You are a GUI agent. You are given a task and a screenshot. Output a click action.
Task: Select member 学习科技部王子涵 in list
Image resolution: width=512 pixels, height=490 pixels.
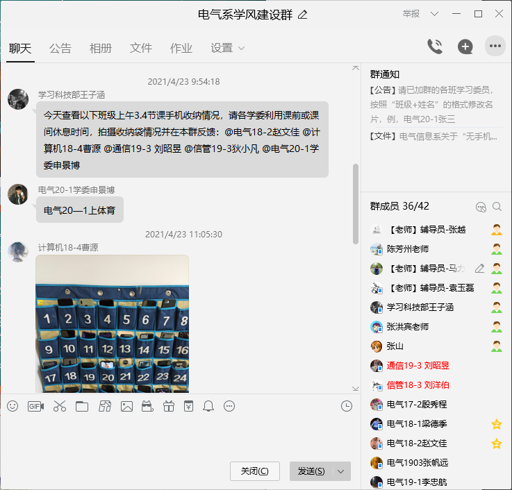pyautogui.click(x=436, y=307)
